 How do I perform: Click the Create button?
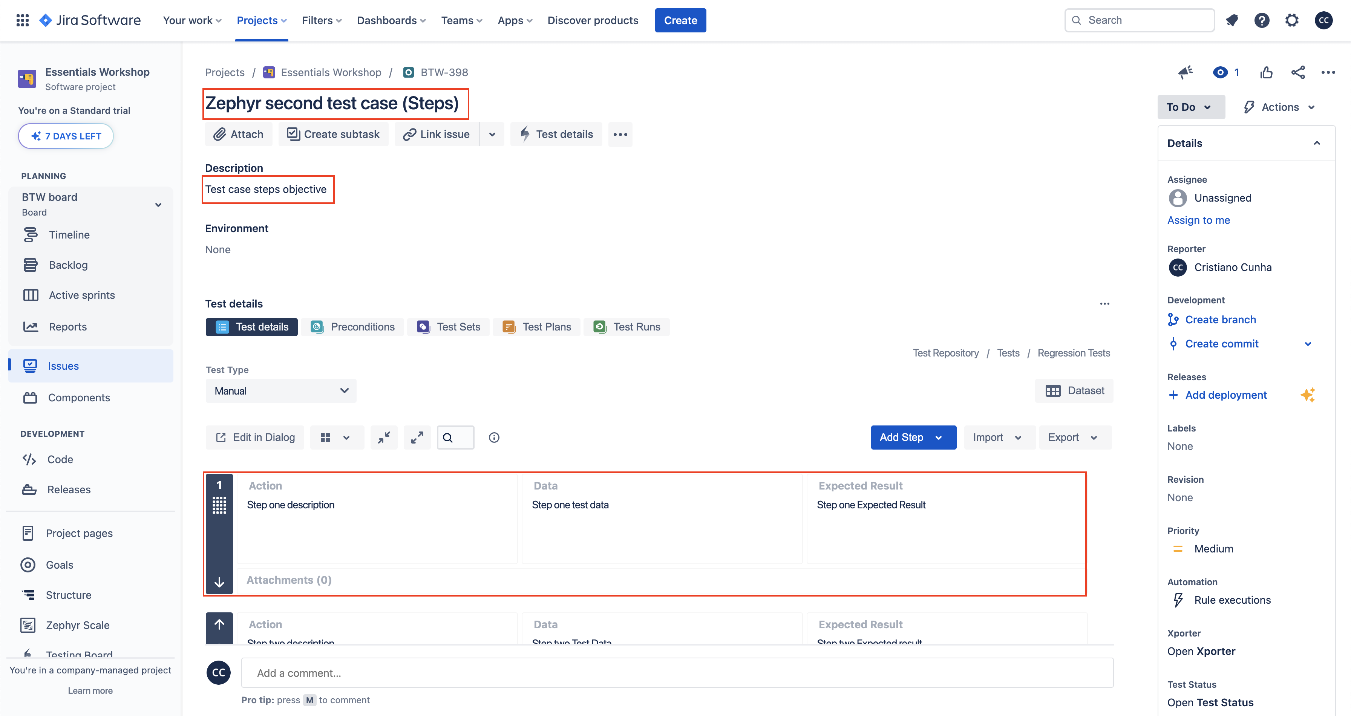click(680, 20)
